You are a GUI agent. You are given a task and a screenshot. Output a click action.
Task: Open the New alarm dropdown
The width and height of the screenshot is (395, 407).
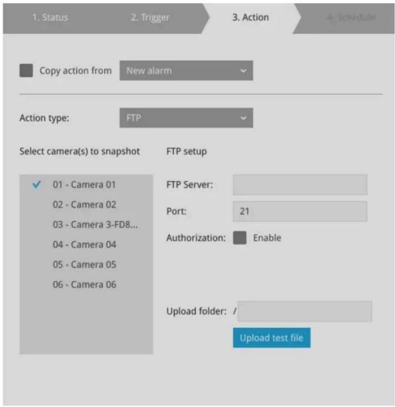[186, 71]
